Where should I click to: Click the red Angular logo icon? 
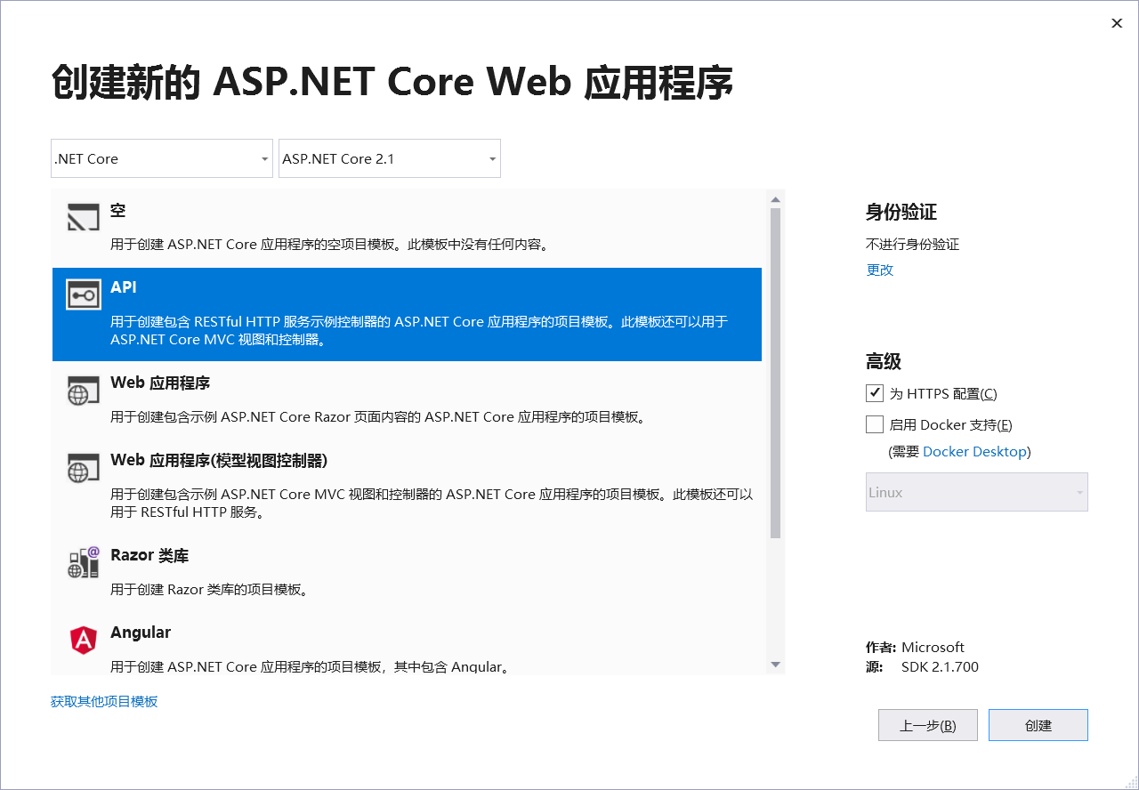[83, 640]
